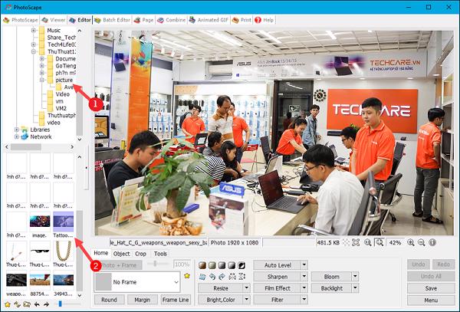This screenshot has width=460, height=312.
Task: Click the highlighted fit-to-window magnifier icon
Action: pyautogui.click(x=379, y=242)
